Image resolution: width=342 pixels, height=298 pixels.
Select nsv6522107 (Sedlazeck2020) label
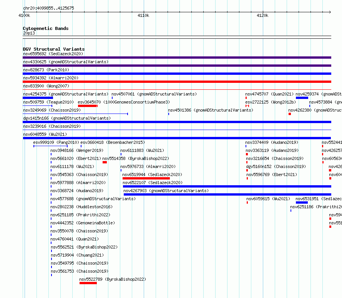(x=153, y=183)
